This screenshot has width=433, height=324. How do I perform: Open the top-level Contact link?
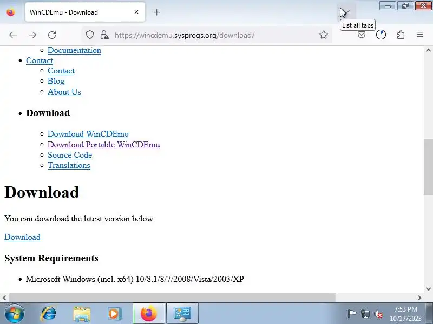point(40,60)
